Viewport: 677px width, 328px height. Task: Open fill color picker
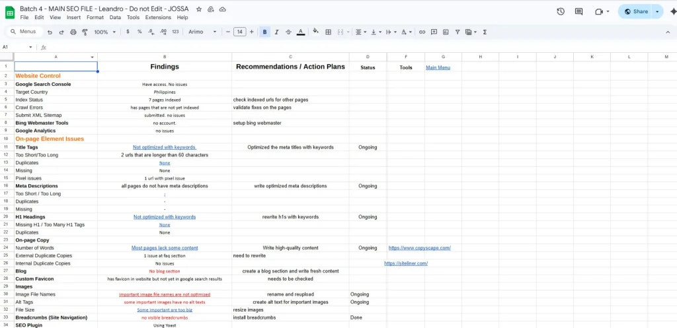click(315, 32)
